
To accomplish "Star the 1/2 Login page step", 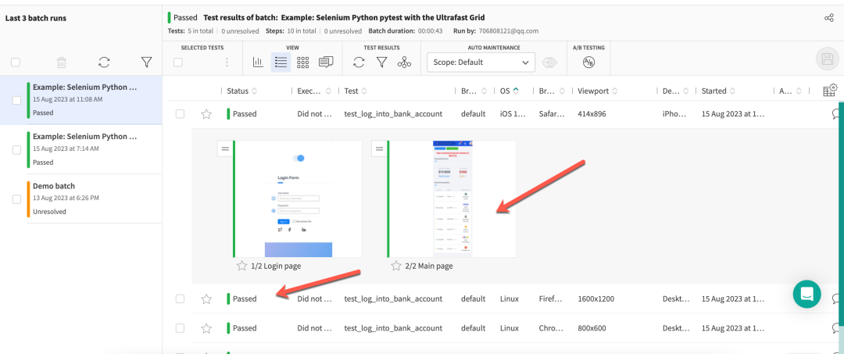I will 242,266.
